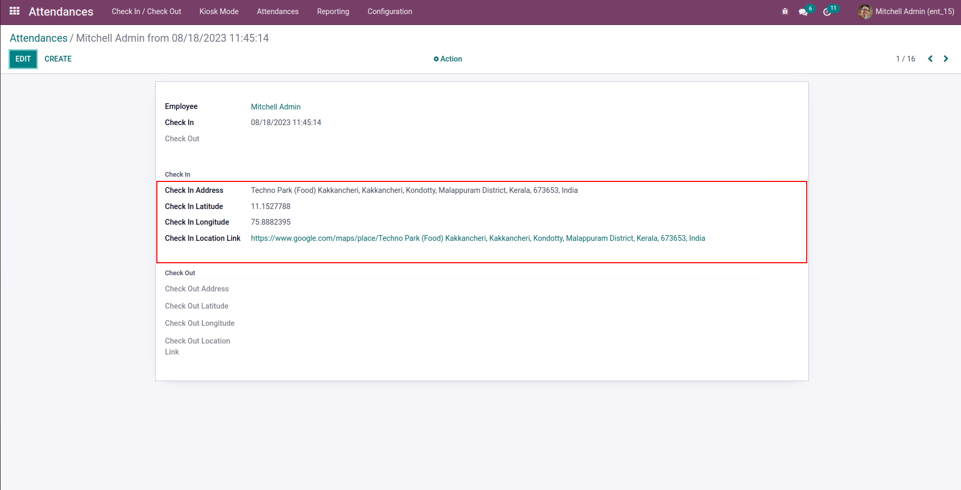
Task: Open Check In / Check Out menu
Action: 146,11
